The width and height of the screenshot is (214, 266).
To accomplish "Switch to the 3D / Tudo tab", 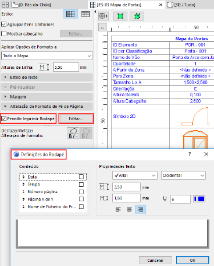I will click(181, 5).
